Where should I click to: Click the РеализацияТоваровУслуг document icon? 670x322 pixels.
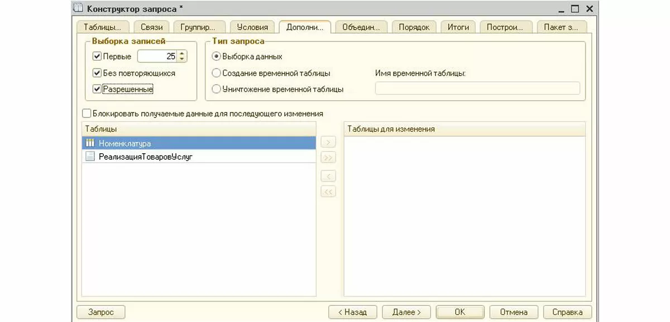pos(90,157)
